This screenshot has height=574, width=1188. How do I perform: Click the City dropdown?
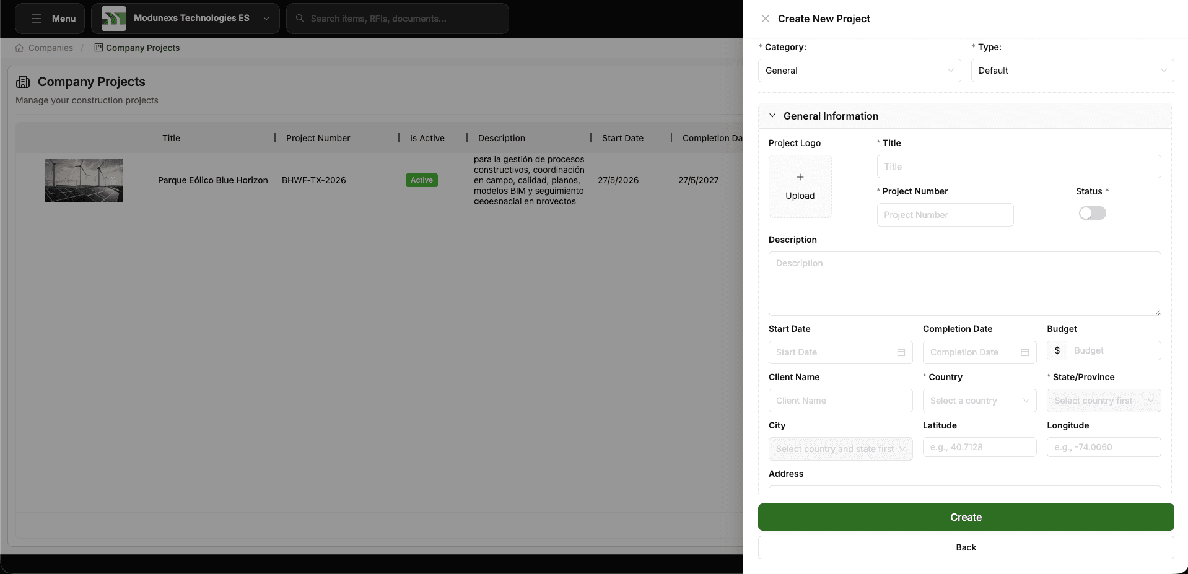click(x=841, y=449)
